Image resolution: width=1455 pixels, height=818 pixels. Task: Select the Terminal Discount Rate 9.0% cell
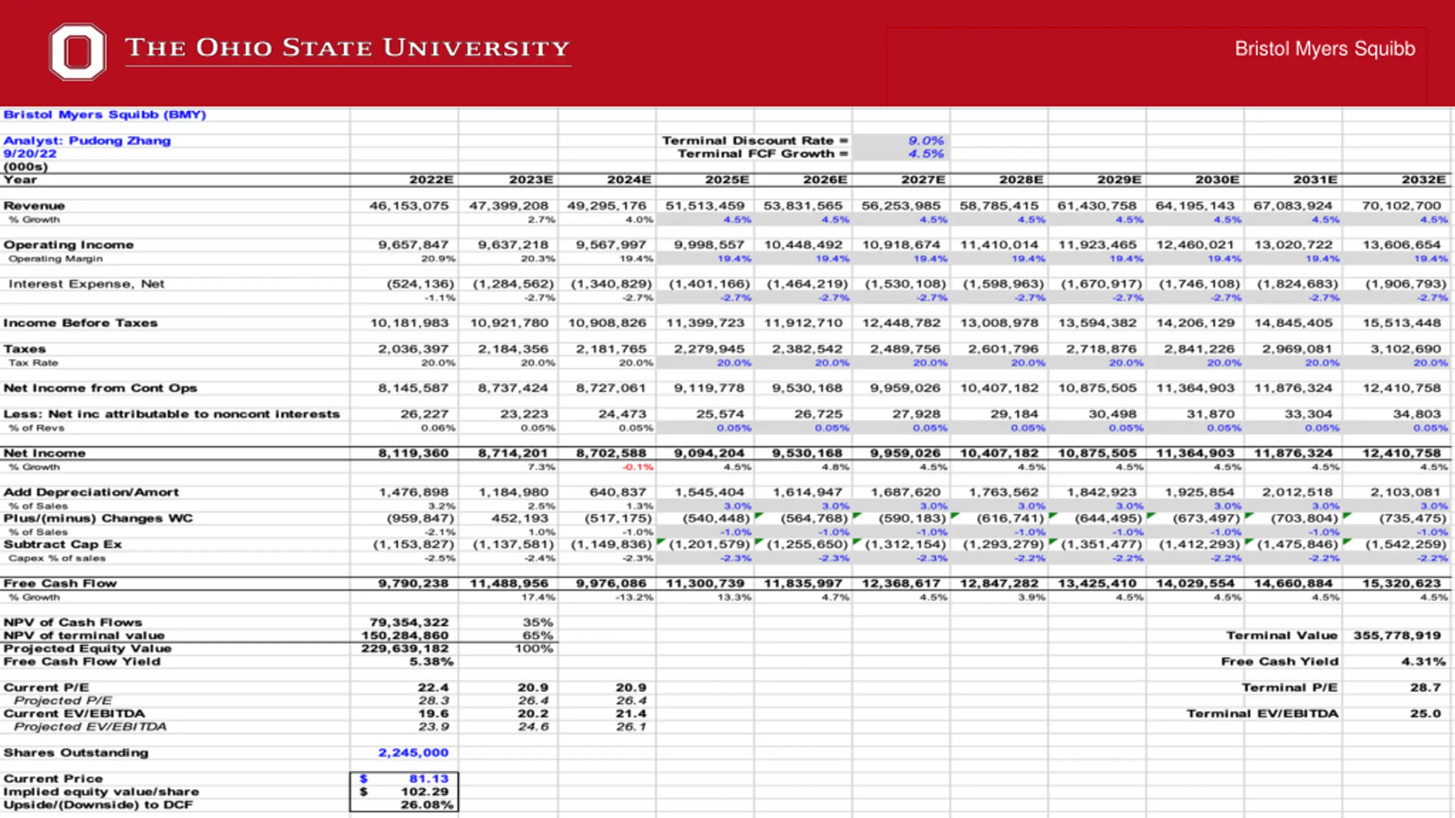click(x=900, y=140)
